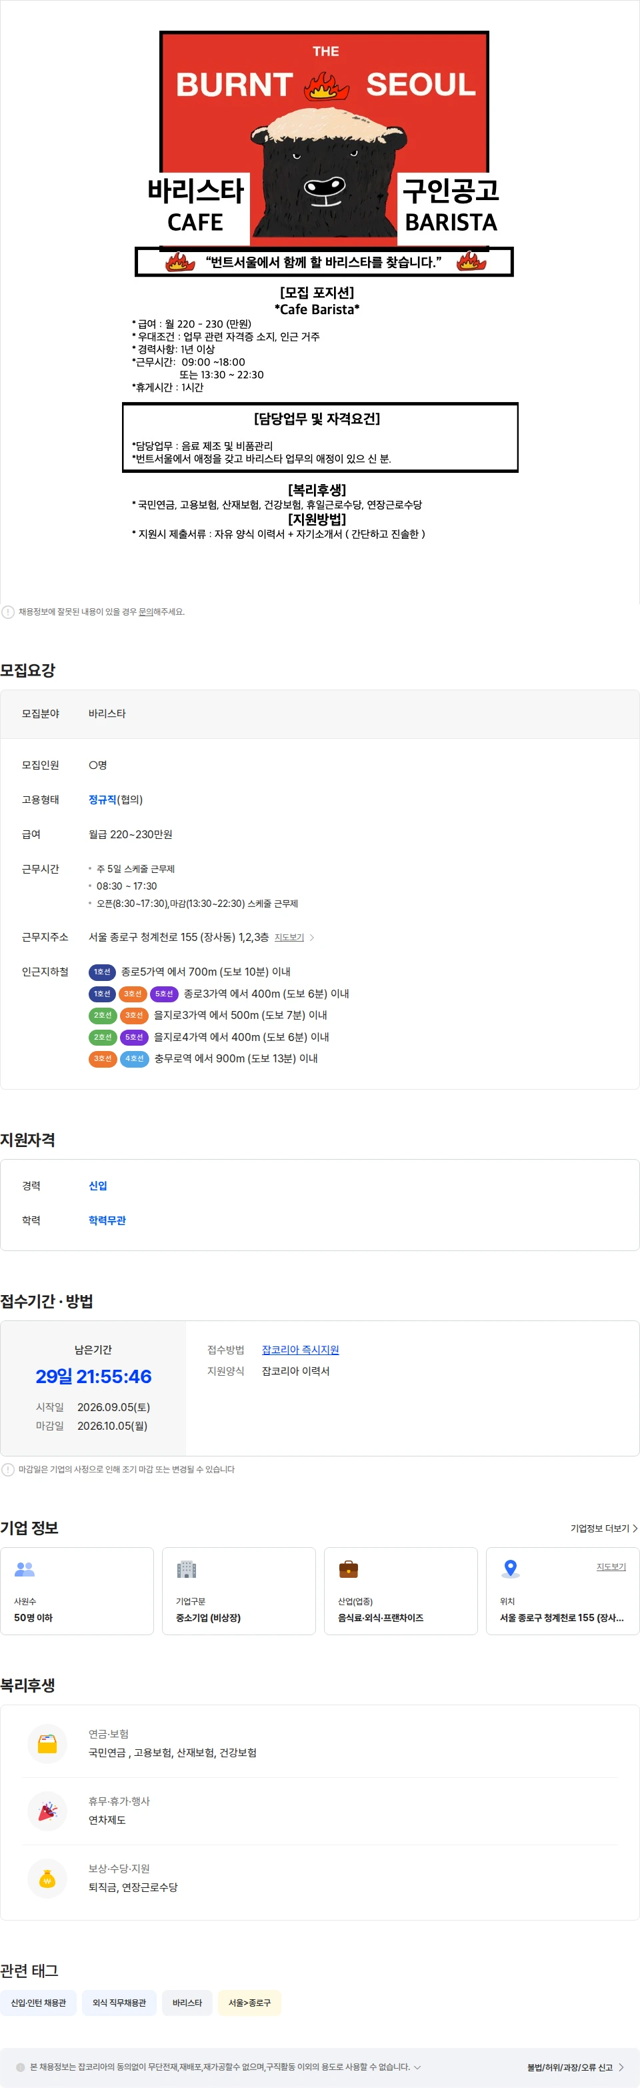This screenshot has width=640, height=2088.
Task: Open 불법/허위/과장/오류 신고 report link
Action: tap(569, 2067)
